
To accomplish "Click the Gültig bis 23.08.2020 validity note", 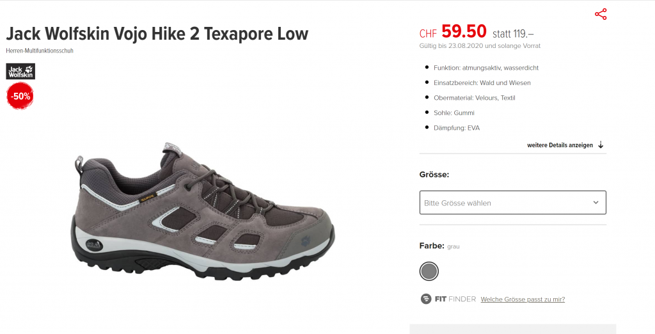I will [480, 46].
